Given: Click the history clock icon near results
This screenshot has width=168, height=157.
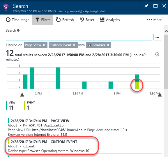Looking at the screenshot, I should point(157,54).
